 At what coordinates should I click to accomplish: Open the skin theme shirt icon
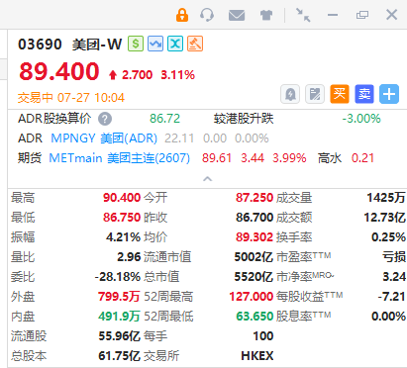(266, 15)
